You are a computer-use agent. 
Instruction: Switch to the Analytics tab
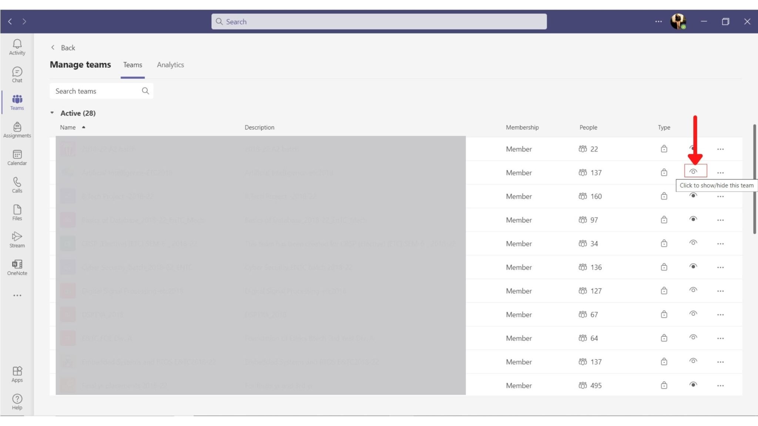171,65
